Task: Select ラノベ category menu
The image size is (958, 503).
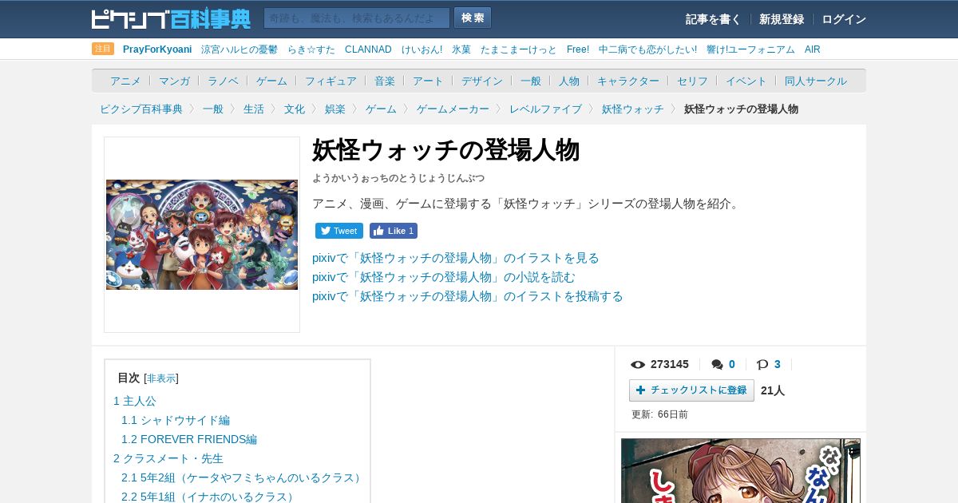Action: coord(223,81)
